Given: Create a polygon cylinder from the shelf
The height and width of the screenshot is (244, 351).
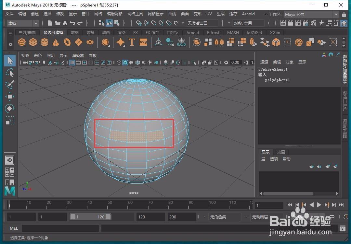Looking at the screenshot, I should coord(44,42).
